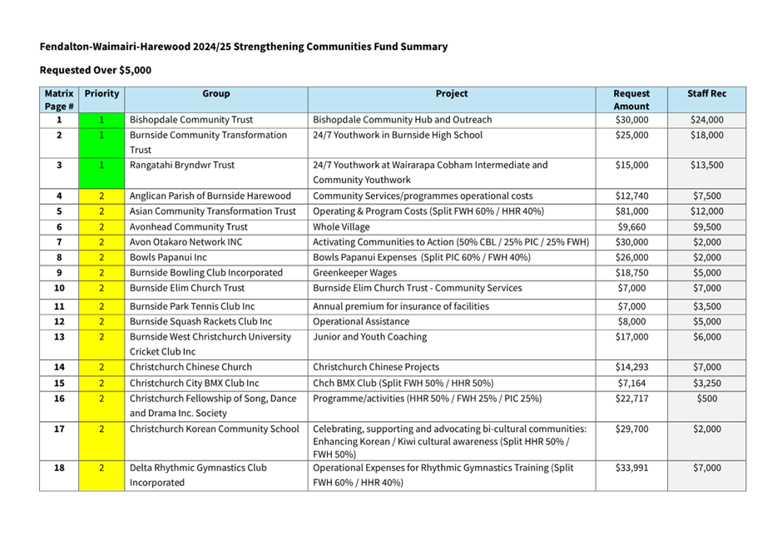Click the 'Request Amount' column header
Screen dimensions: 777x550
point(631,100)
